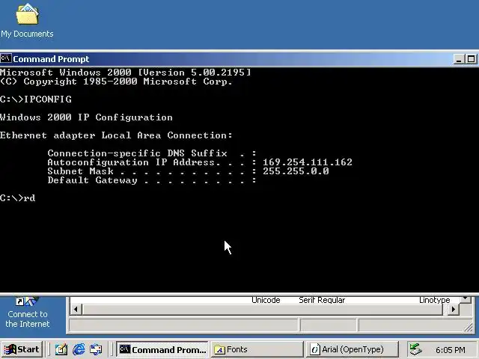Click the Command Prompt title bar system icon
This screenshot has height=359, width=479.
tap(6, 58)
